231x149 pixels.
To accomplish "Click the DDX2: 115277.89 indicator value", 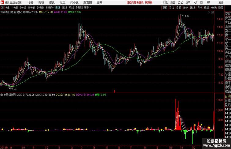I will pos(65,95).
